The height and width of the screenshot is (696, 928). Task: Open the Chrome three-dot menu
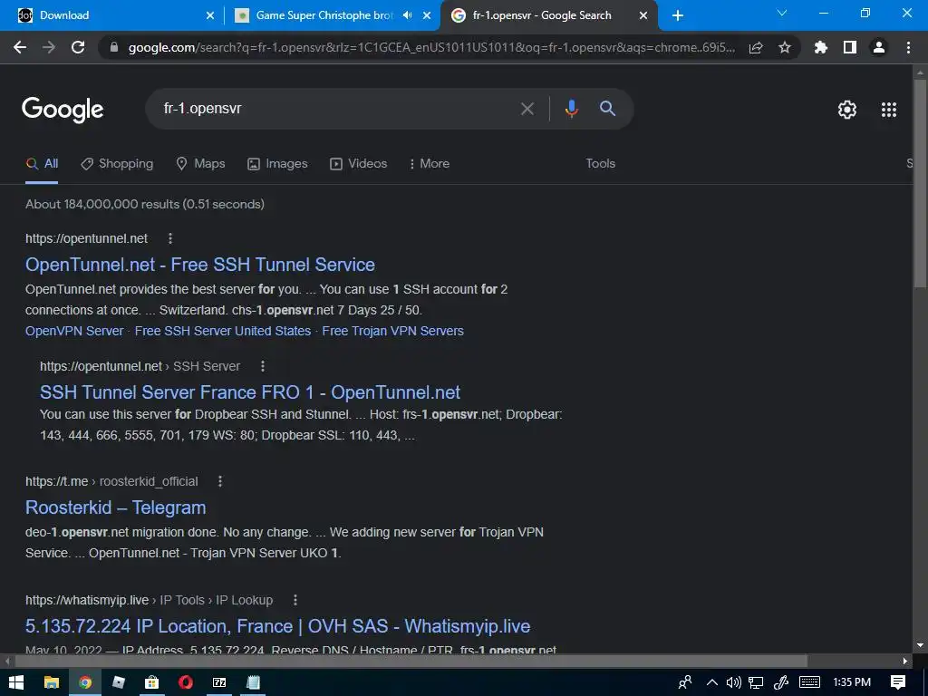(908, 47)
